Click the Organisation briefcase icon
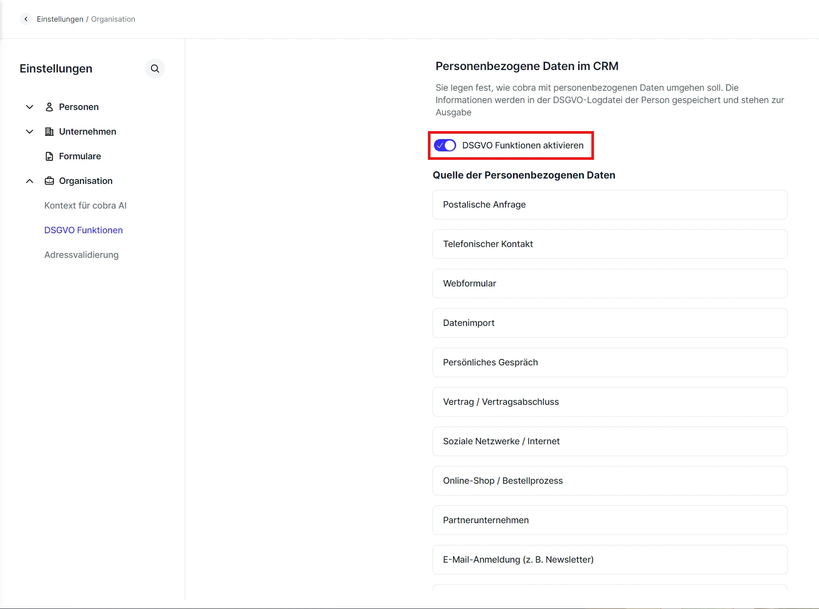819x609 pixels. 49,181
